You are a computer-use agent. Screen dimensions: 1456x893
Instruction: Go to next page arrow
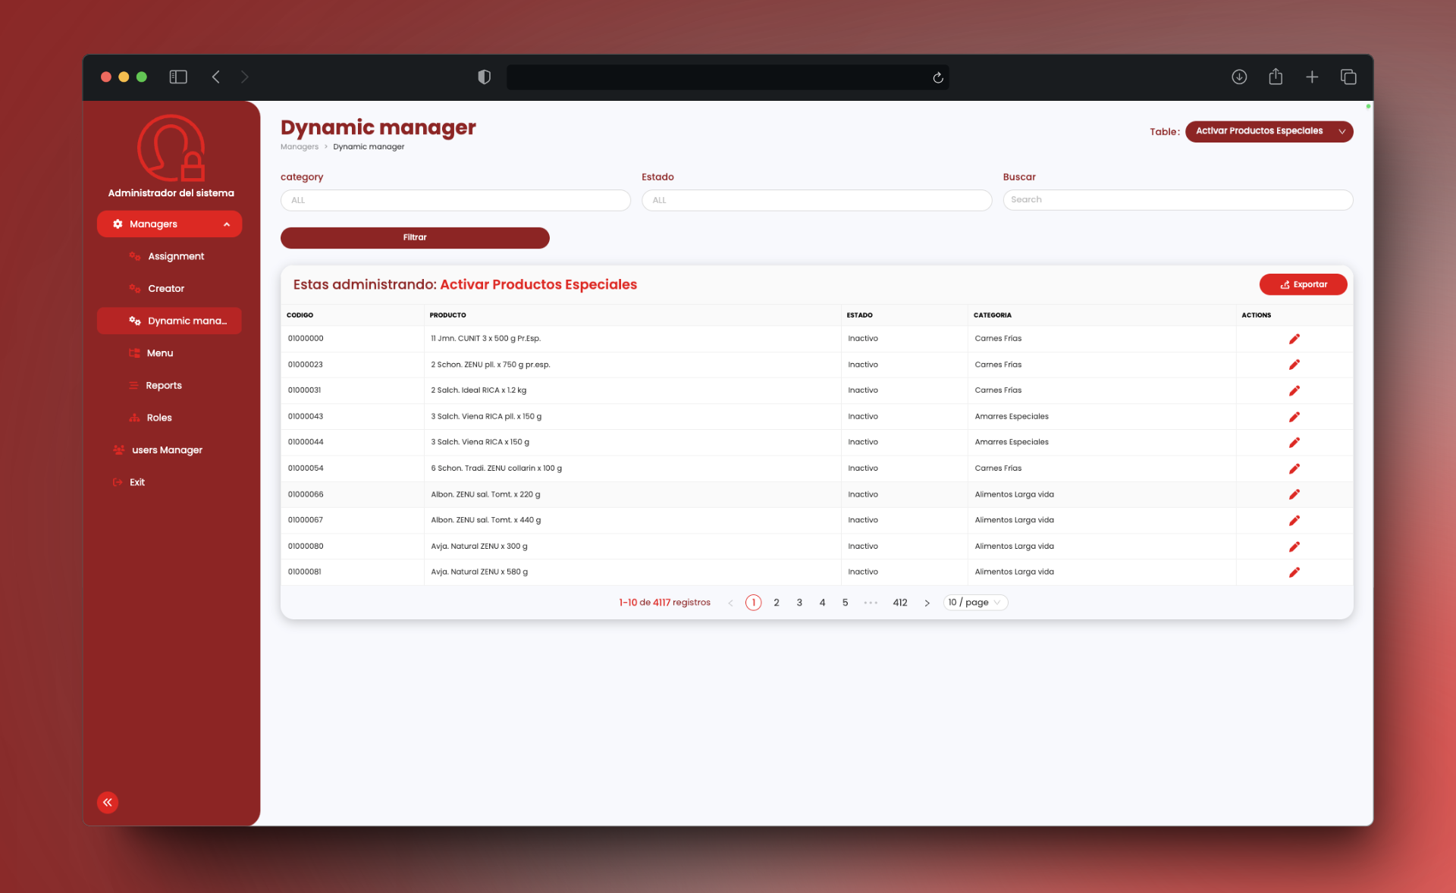(x=927, y=603)
